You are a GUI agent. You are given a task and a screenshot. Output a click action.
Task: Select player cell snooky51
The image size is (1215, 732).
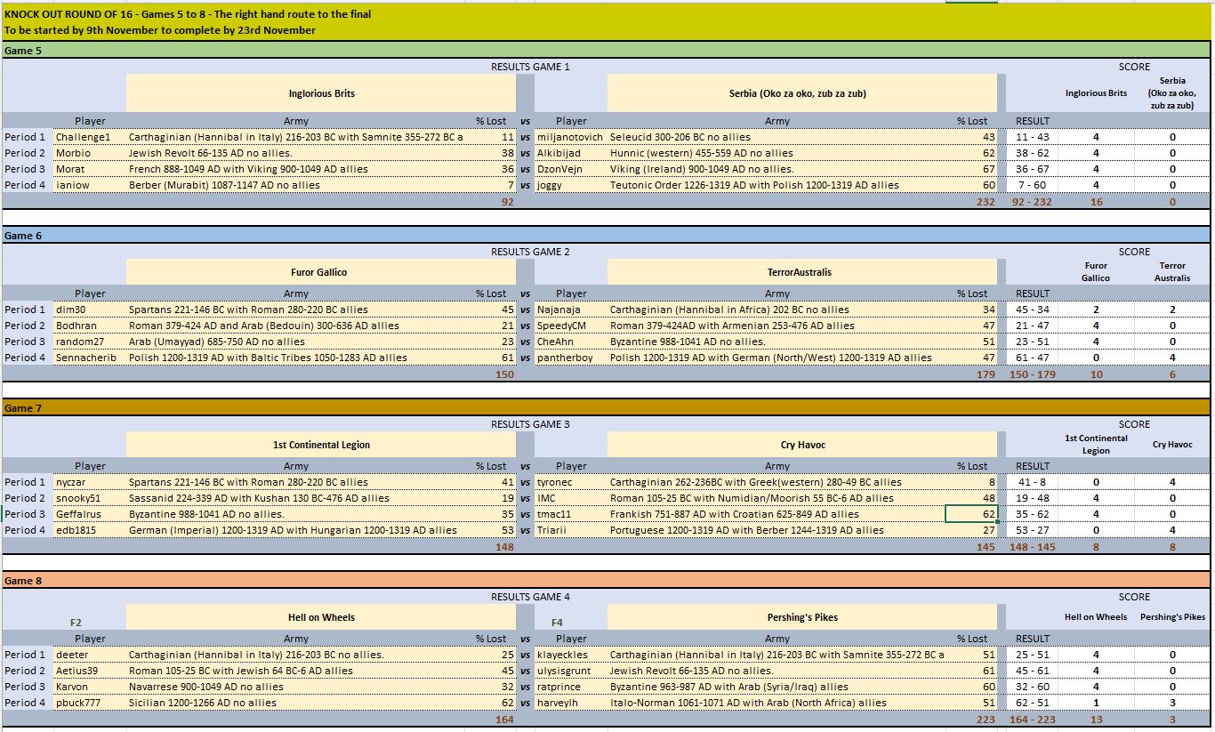[90, 498]
